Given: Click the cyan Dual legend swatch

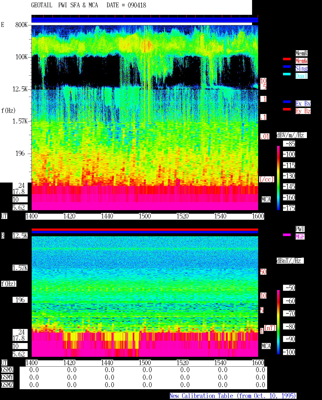Looking at the screenshot, I should 287,74.
